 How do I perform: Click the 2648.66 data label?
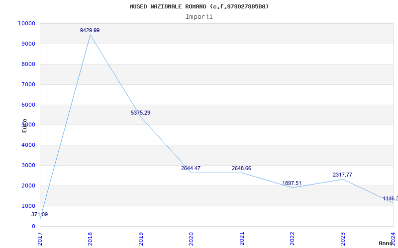[x=241, y=168]
